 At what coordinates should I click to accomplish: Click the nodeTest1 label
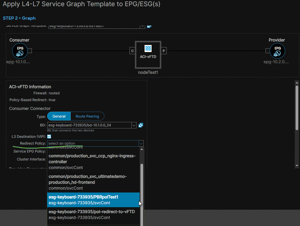tap(148, 73)
